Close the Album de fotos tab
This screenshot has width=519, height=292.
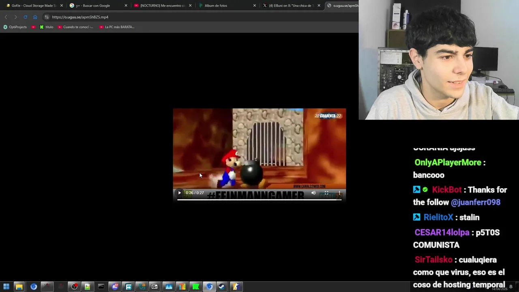[255, 6]
